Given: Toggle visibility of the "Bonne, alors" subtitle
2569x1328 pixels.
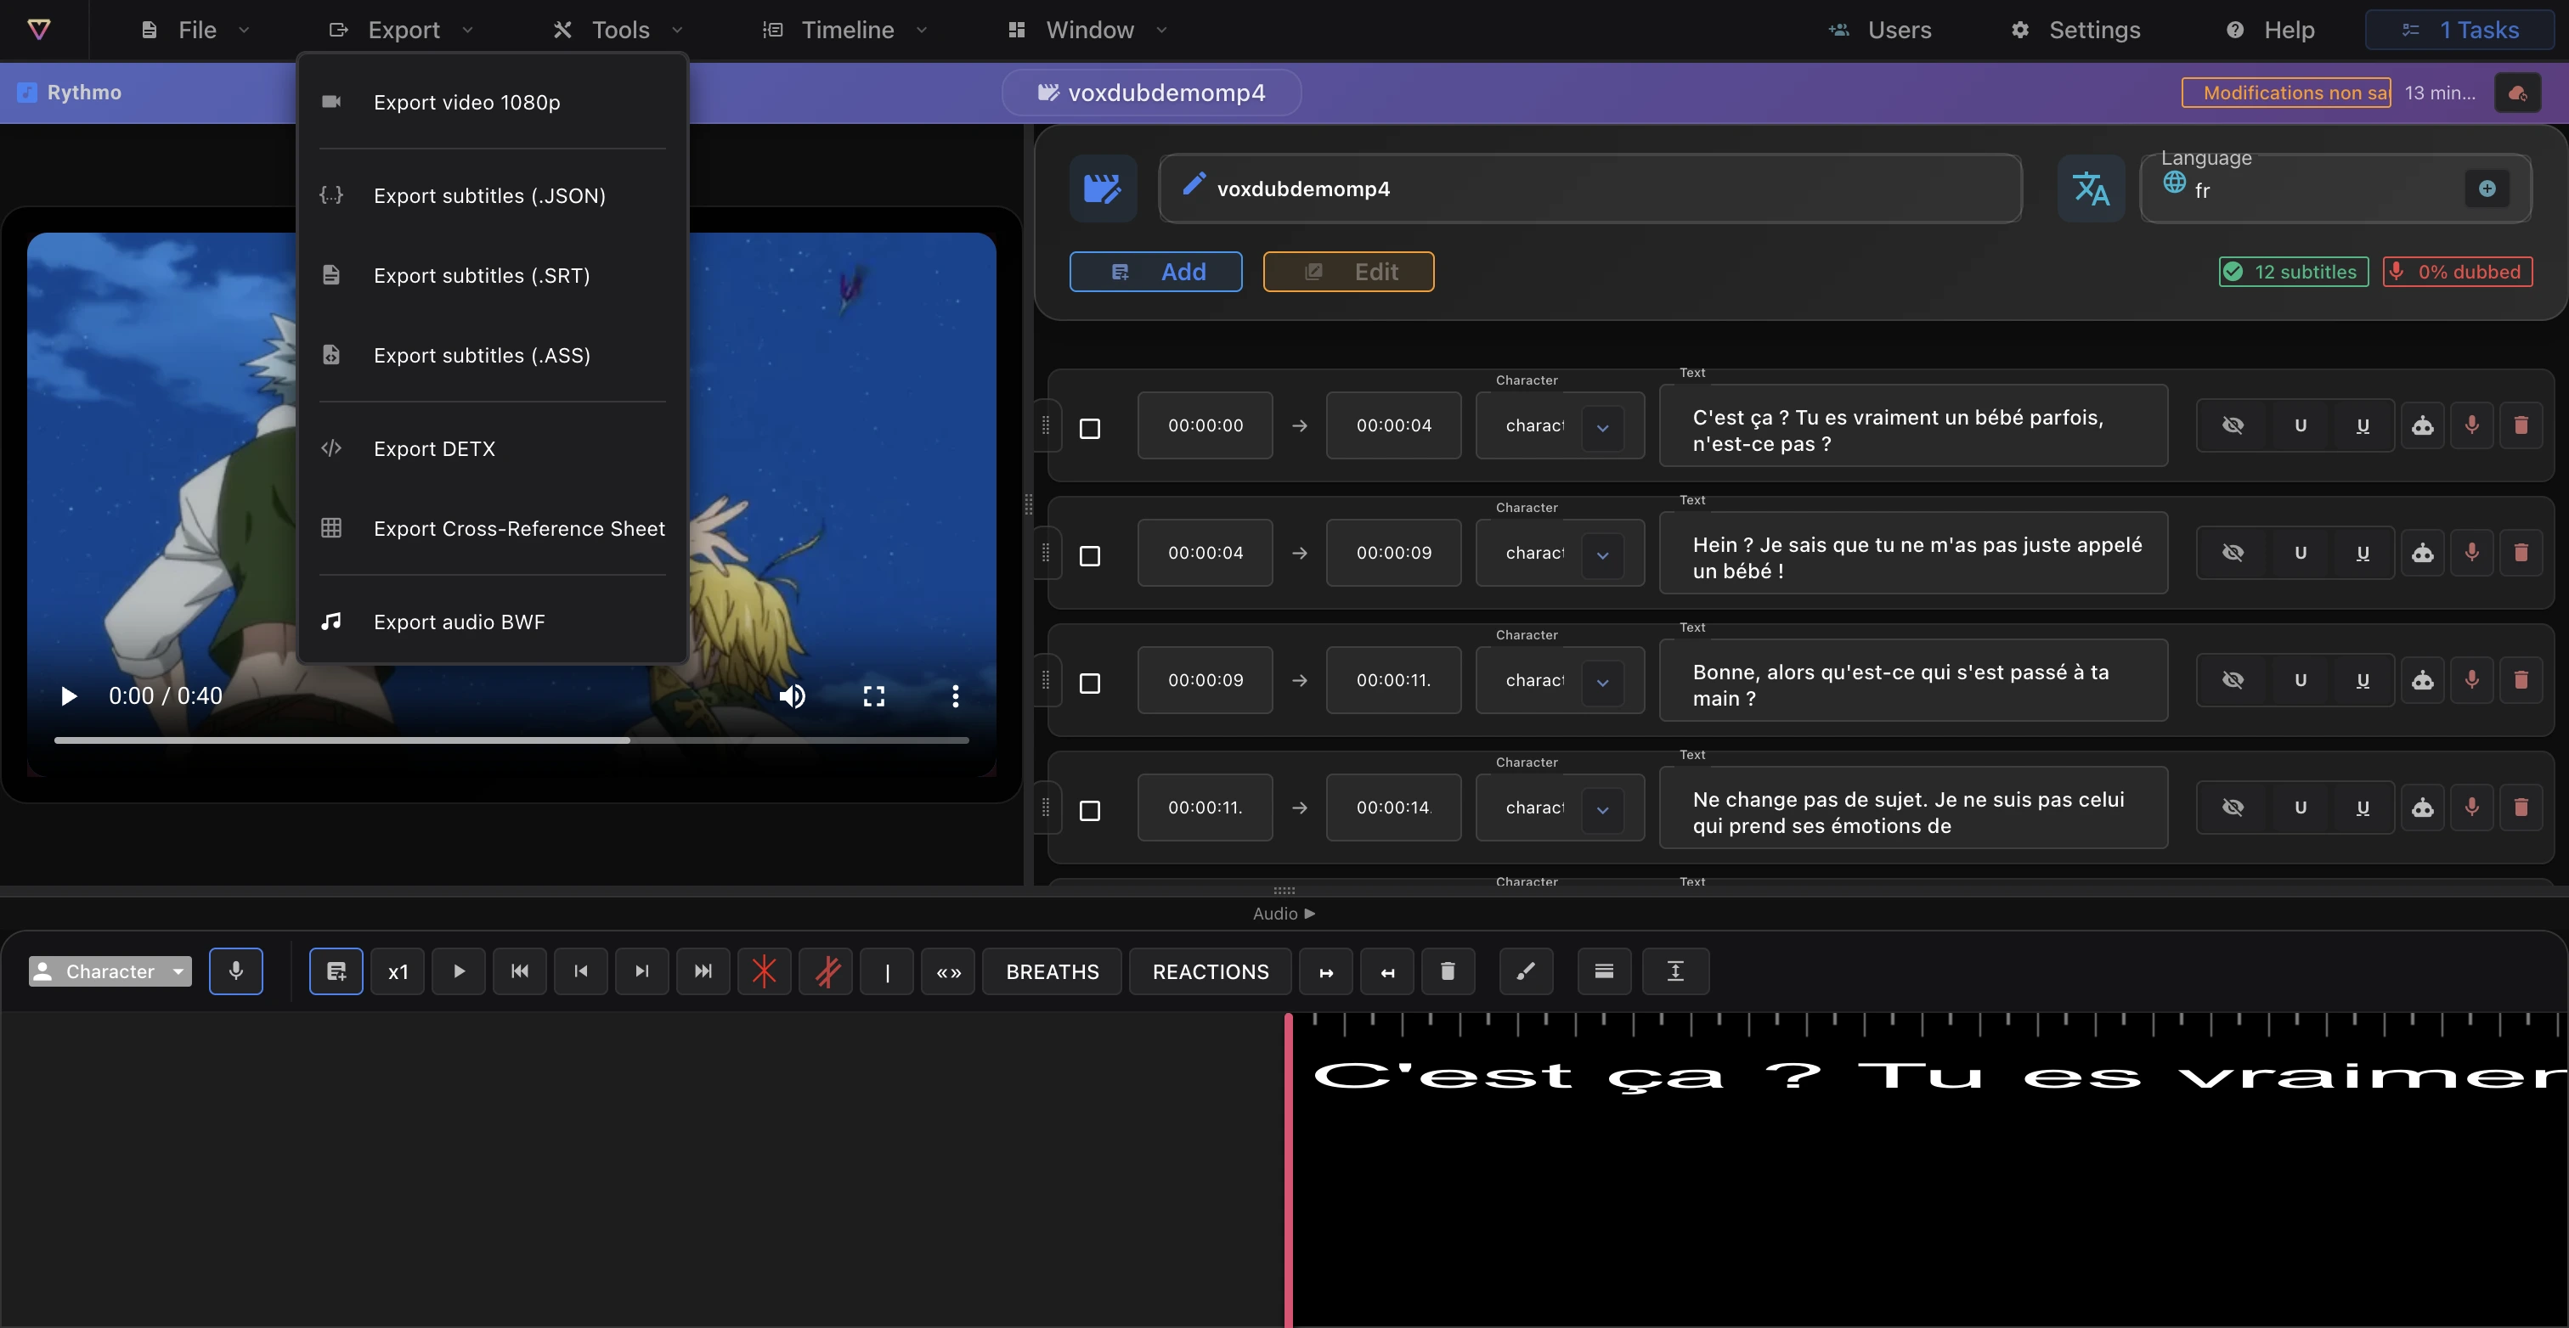Looking at the screenshot, I should (2233, 681).
